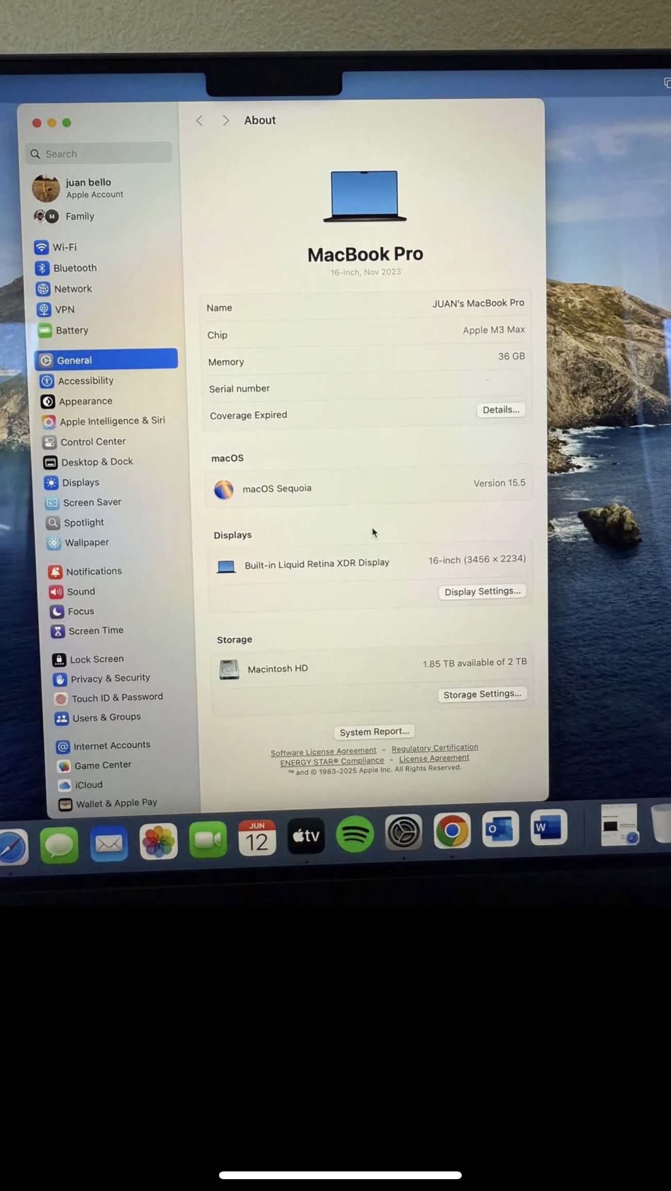Open FaceTime from the Dock
This screenshot has width=671, height=1191.
point(208,840)
